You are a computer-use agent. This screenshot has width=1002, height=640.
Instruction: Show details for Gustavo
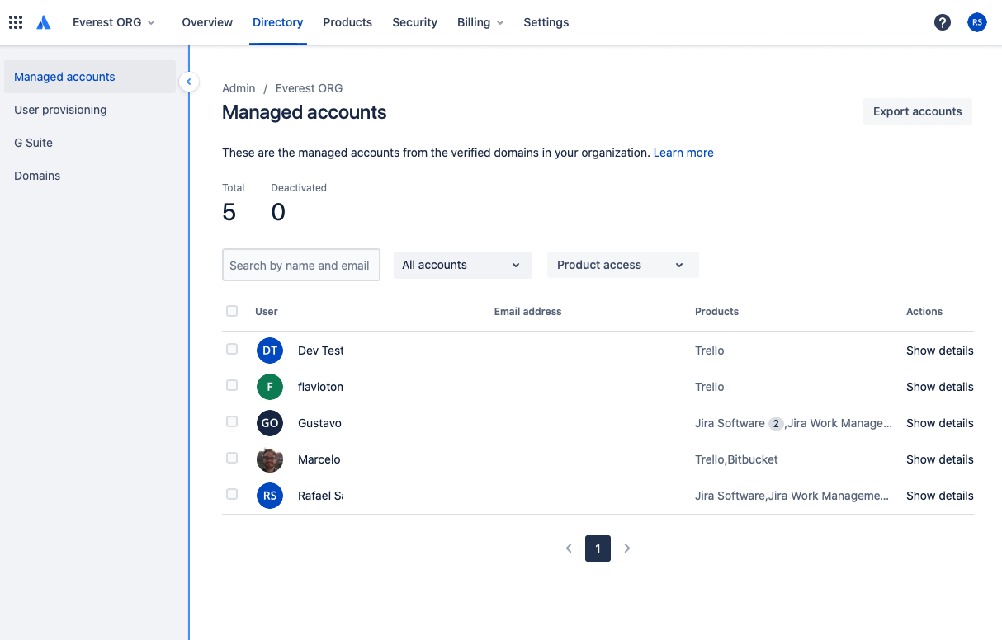tap(940, 423)
